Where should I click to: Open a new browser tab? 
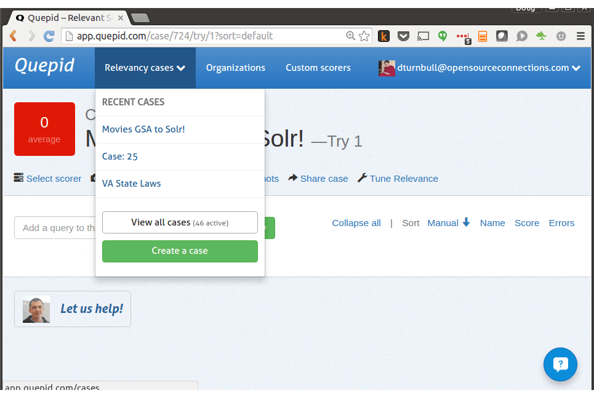coord(140,18)
